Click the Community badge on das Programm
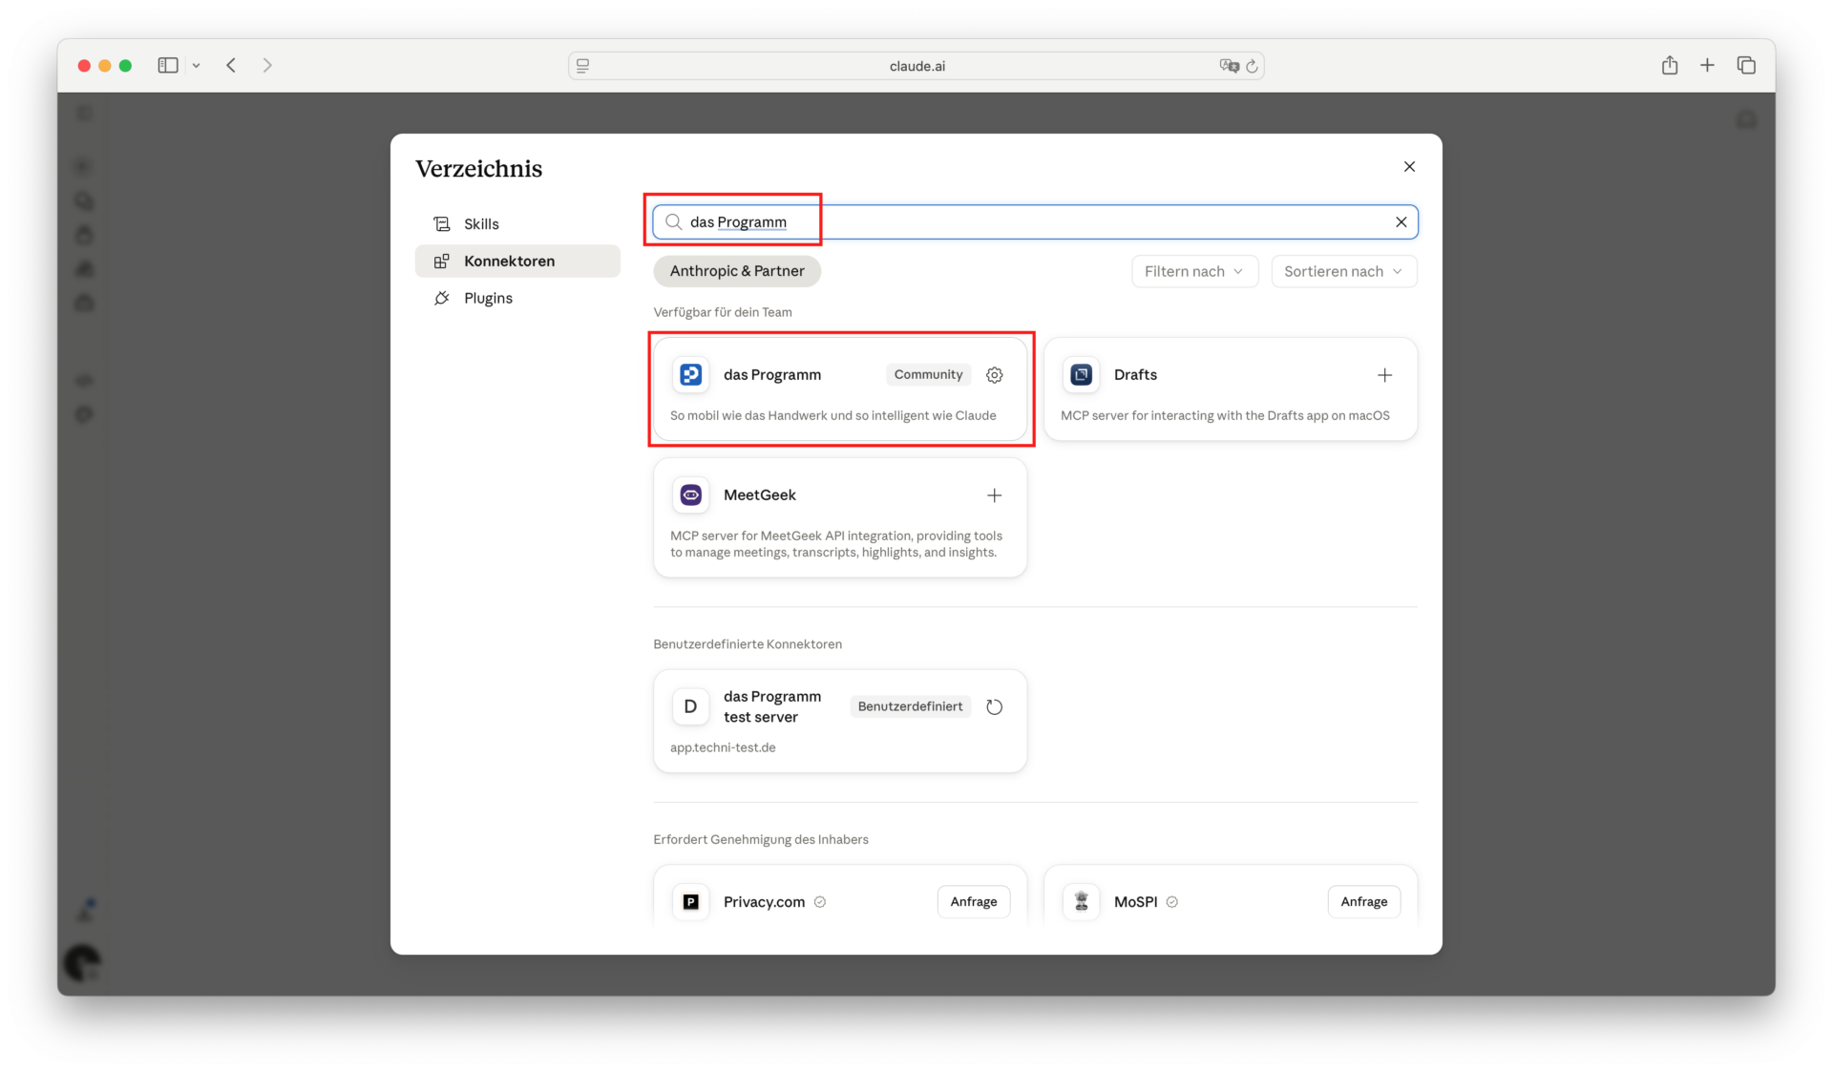The width and height of the screenshot is (1833, 1072). point(928,375)
